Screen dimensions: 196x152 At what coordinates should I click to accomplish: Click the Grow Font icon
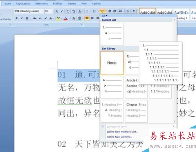coord(57,11)
